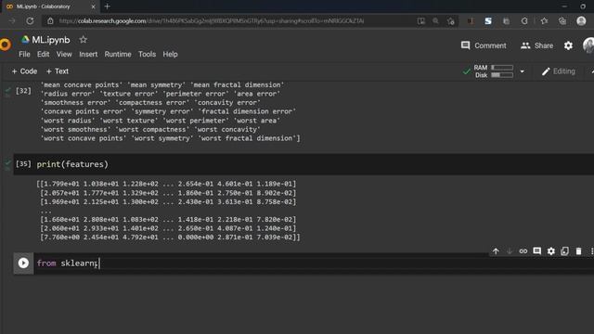Rename the ML.ipynb notebook title
594x334 pixels.
[x=51, y=40]
